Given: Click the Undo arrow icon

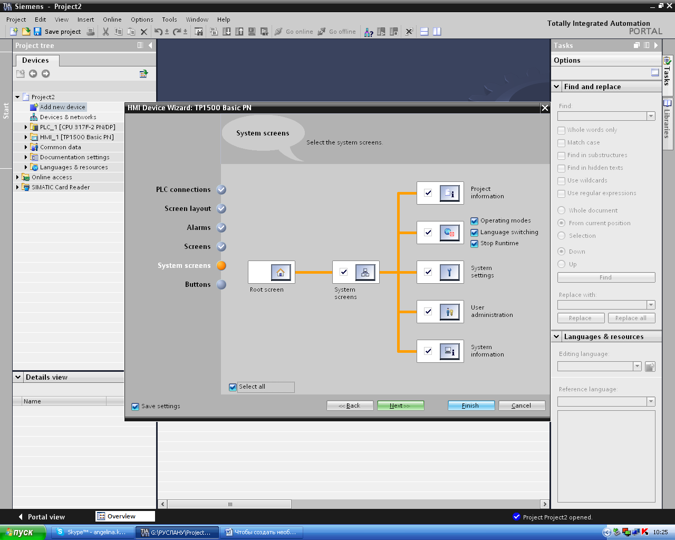Looking at the screenshot, I should (158, 32).
